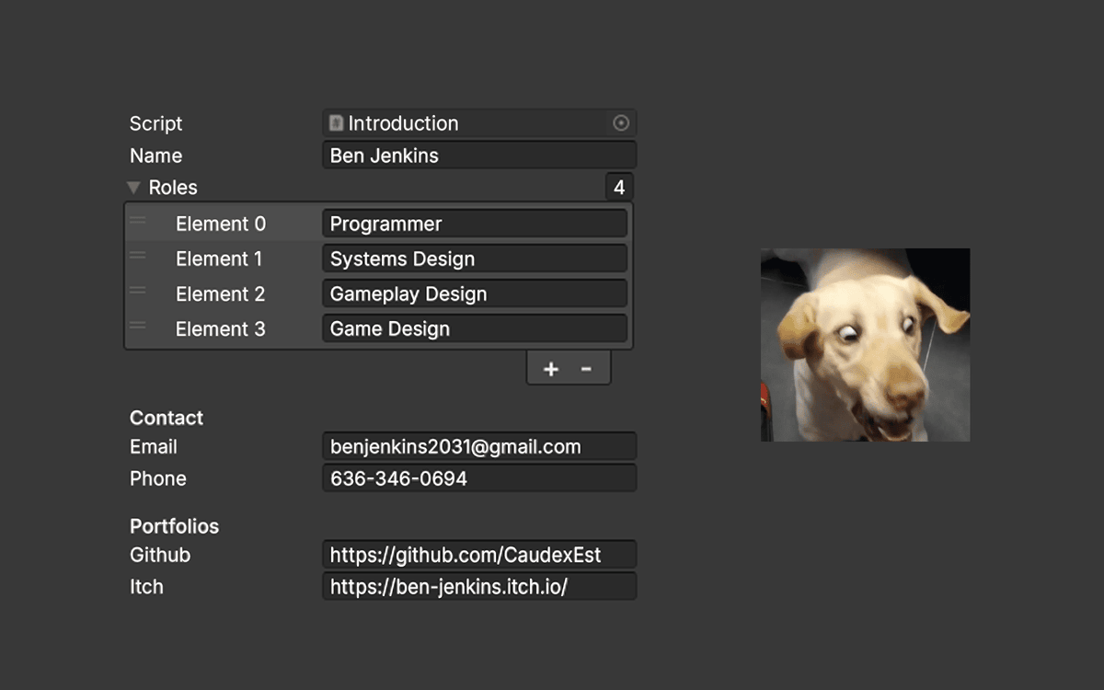Click the Github URL field
This screenshot has height=690, width=1104.
pos(479,555)
